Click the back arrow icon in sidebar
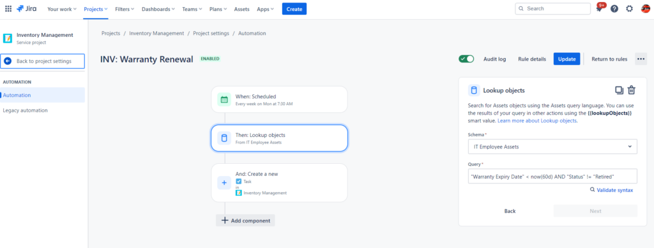This screenshot has height=248, width=654. 8,61
